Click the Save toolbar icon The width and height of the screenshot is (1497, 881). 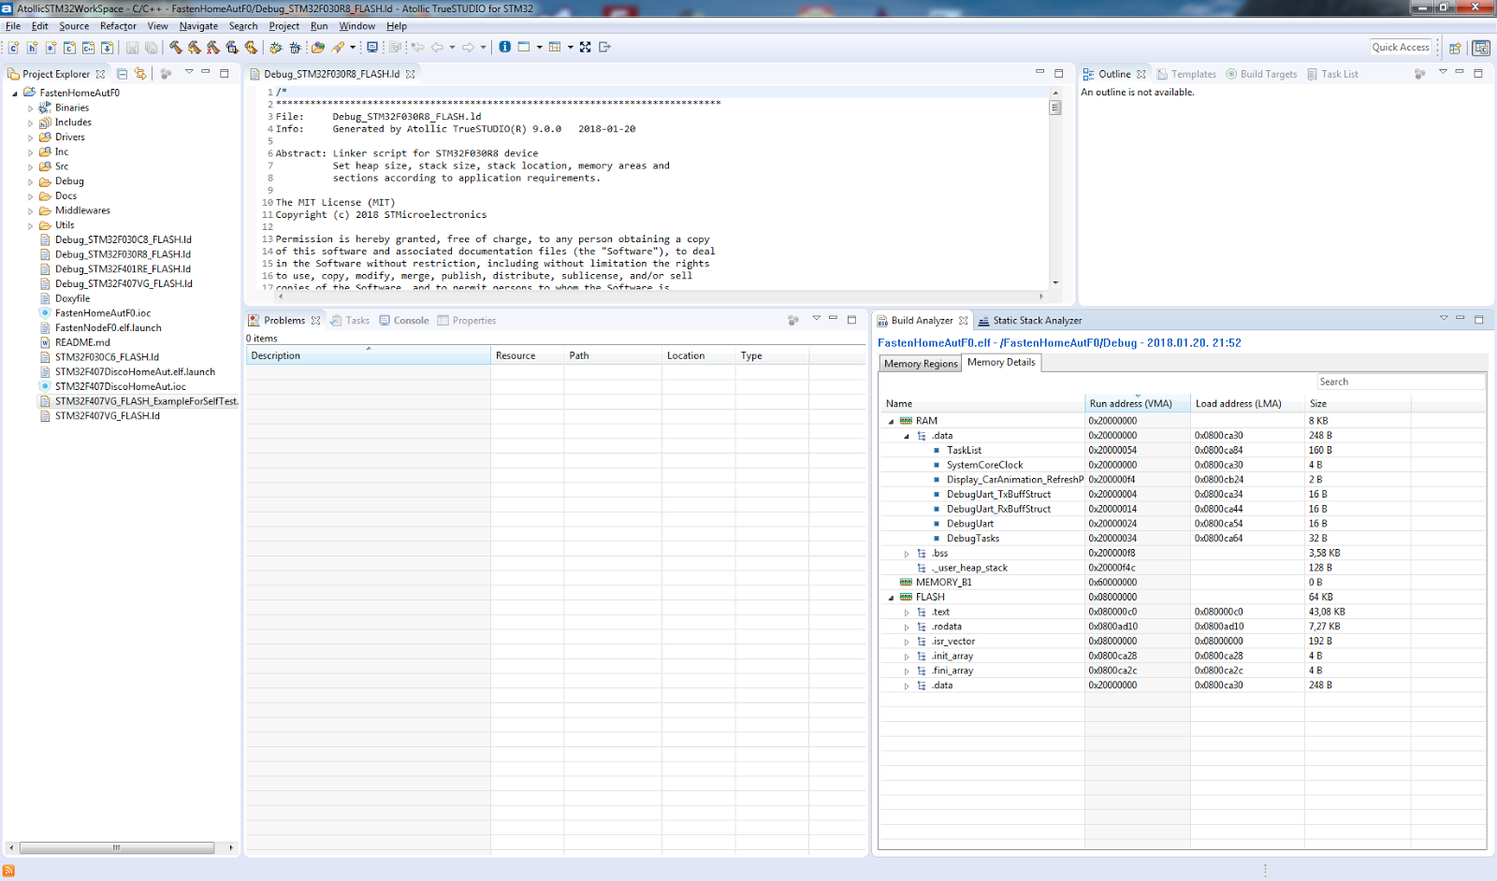(132, 48)
